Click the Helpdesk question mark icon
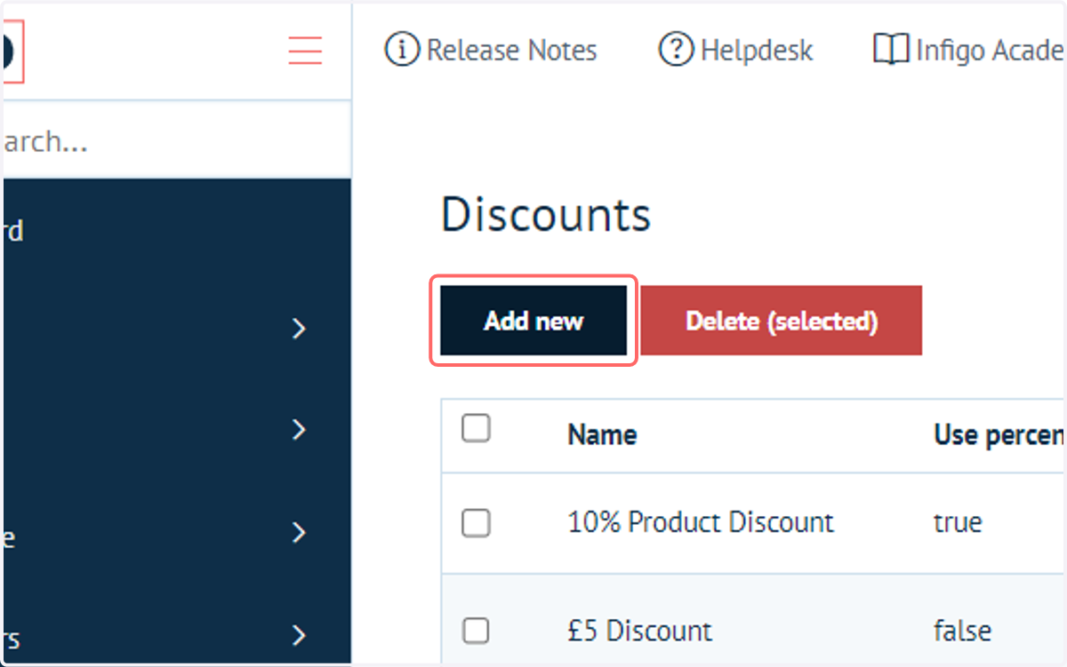1067x667 pixels. pyautogui.click(x=676, y=50)
